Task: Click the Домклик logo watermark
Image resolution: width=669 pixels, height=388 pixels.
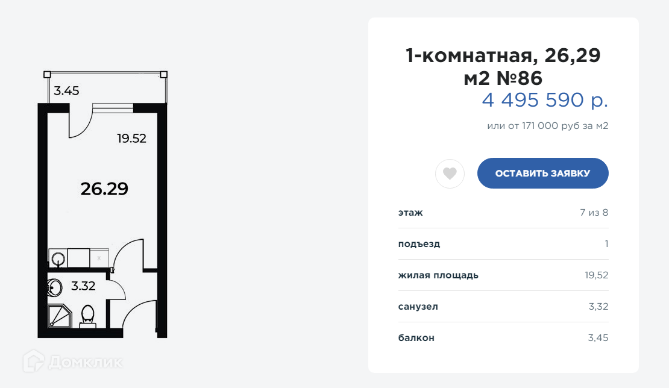Action: coord(73,361)
